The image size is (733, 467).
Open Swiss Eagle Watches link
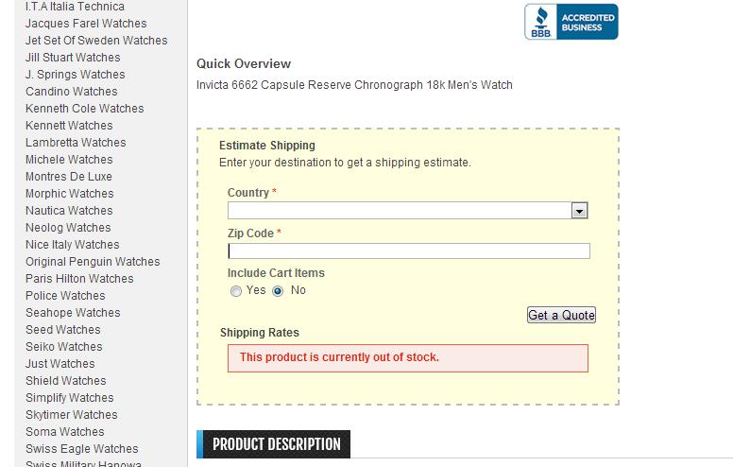pyautogui.click(x=82, y=449)
